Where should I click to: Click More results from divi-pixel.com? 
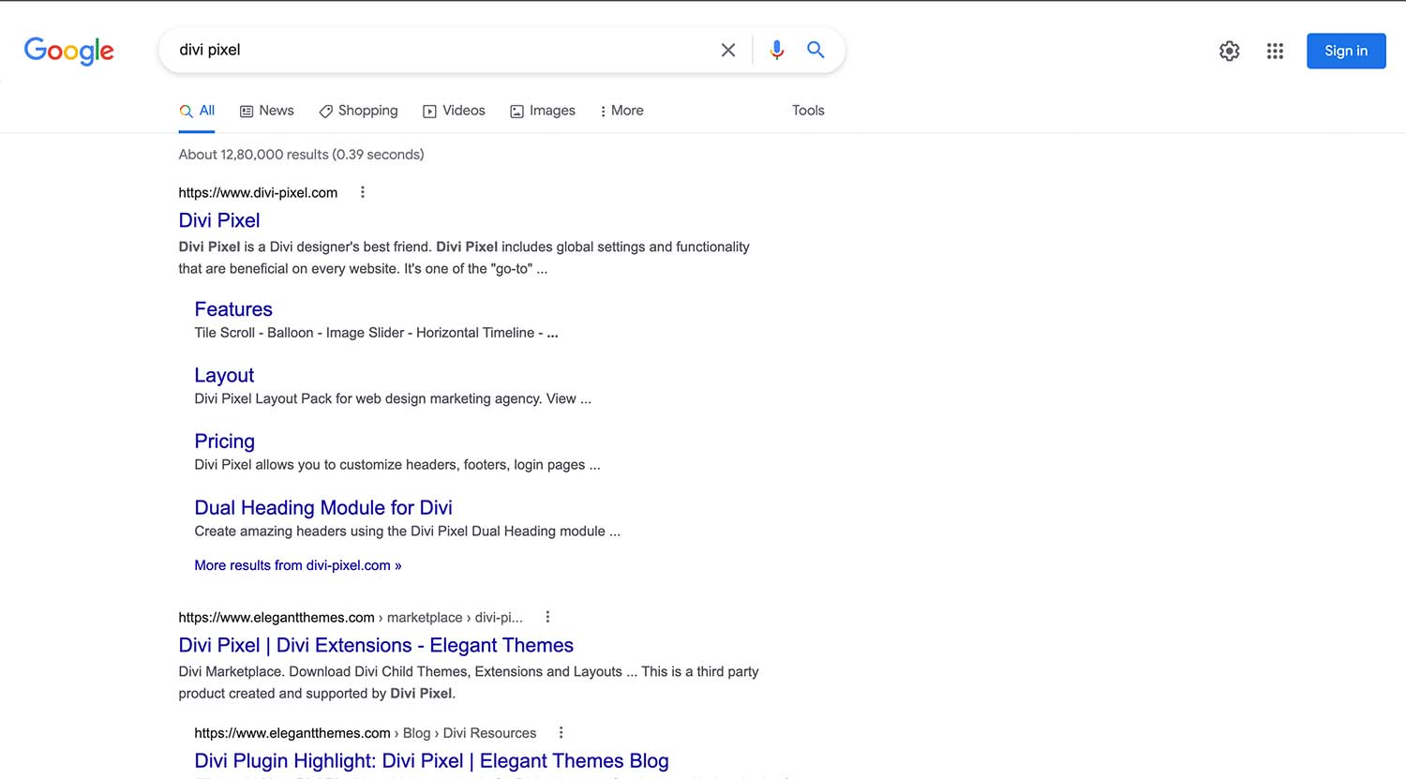tap(297, 565)
